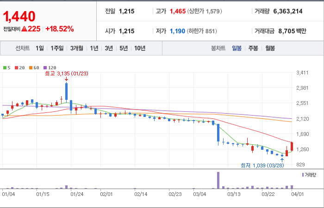
Task: Click the 2,120 y-axis price label
Action: [302, 119]
